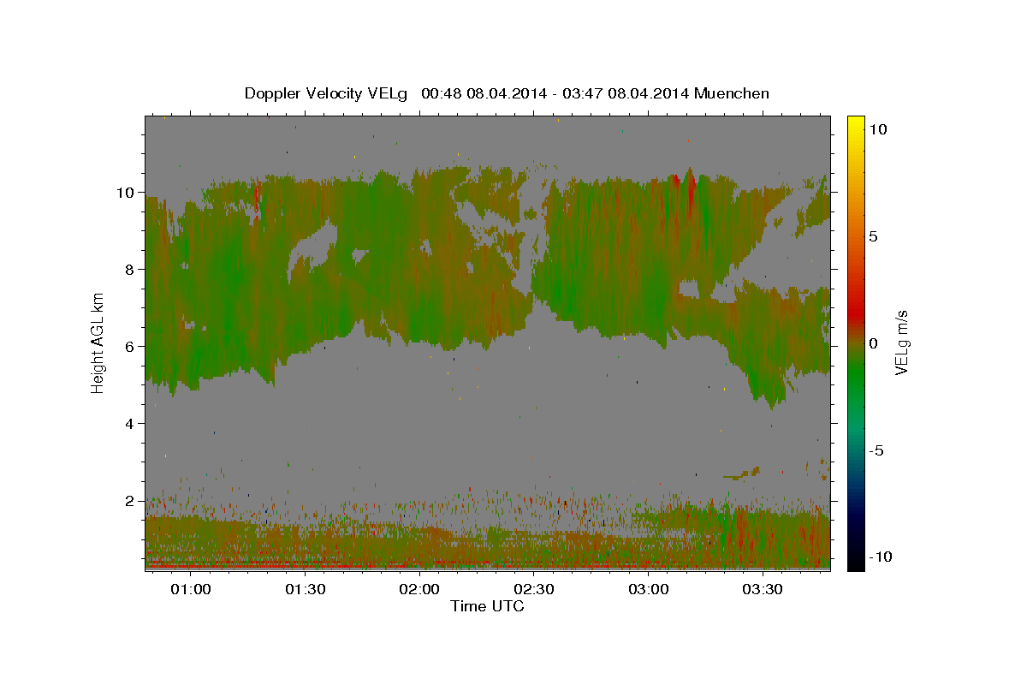This screenshot has height=685, width=1027.
Task: Click the small cloud patch near 3 km at 03:25
Action: [741, 473]
